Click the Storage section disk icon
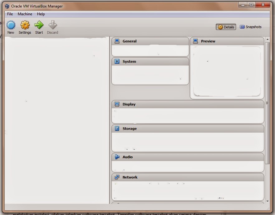This screenshot has height=215, width=275. (117, 128)
